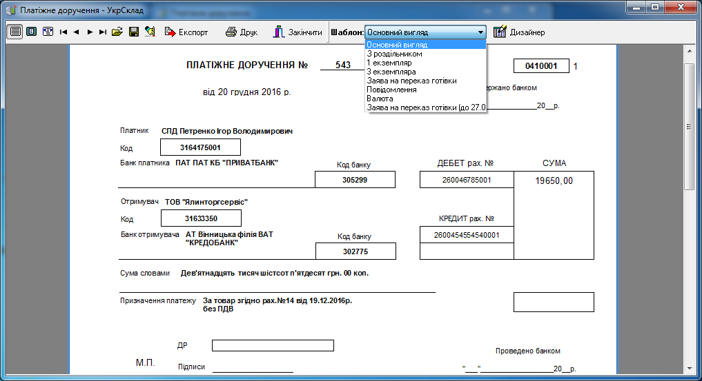
Task: Open a report file via folder icon
Action: point(117,32)
